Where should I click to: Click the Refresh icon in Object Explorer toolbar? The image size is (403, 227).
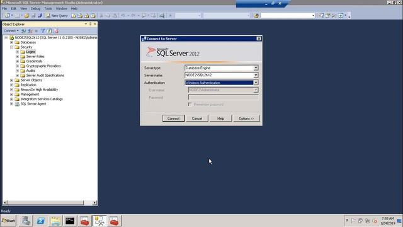click(49, 31)
